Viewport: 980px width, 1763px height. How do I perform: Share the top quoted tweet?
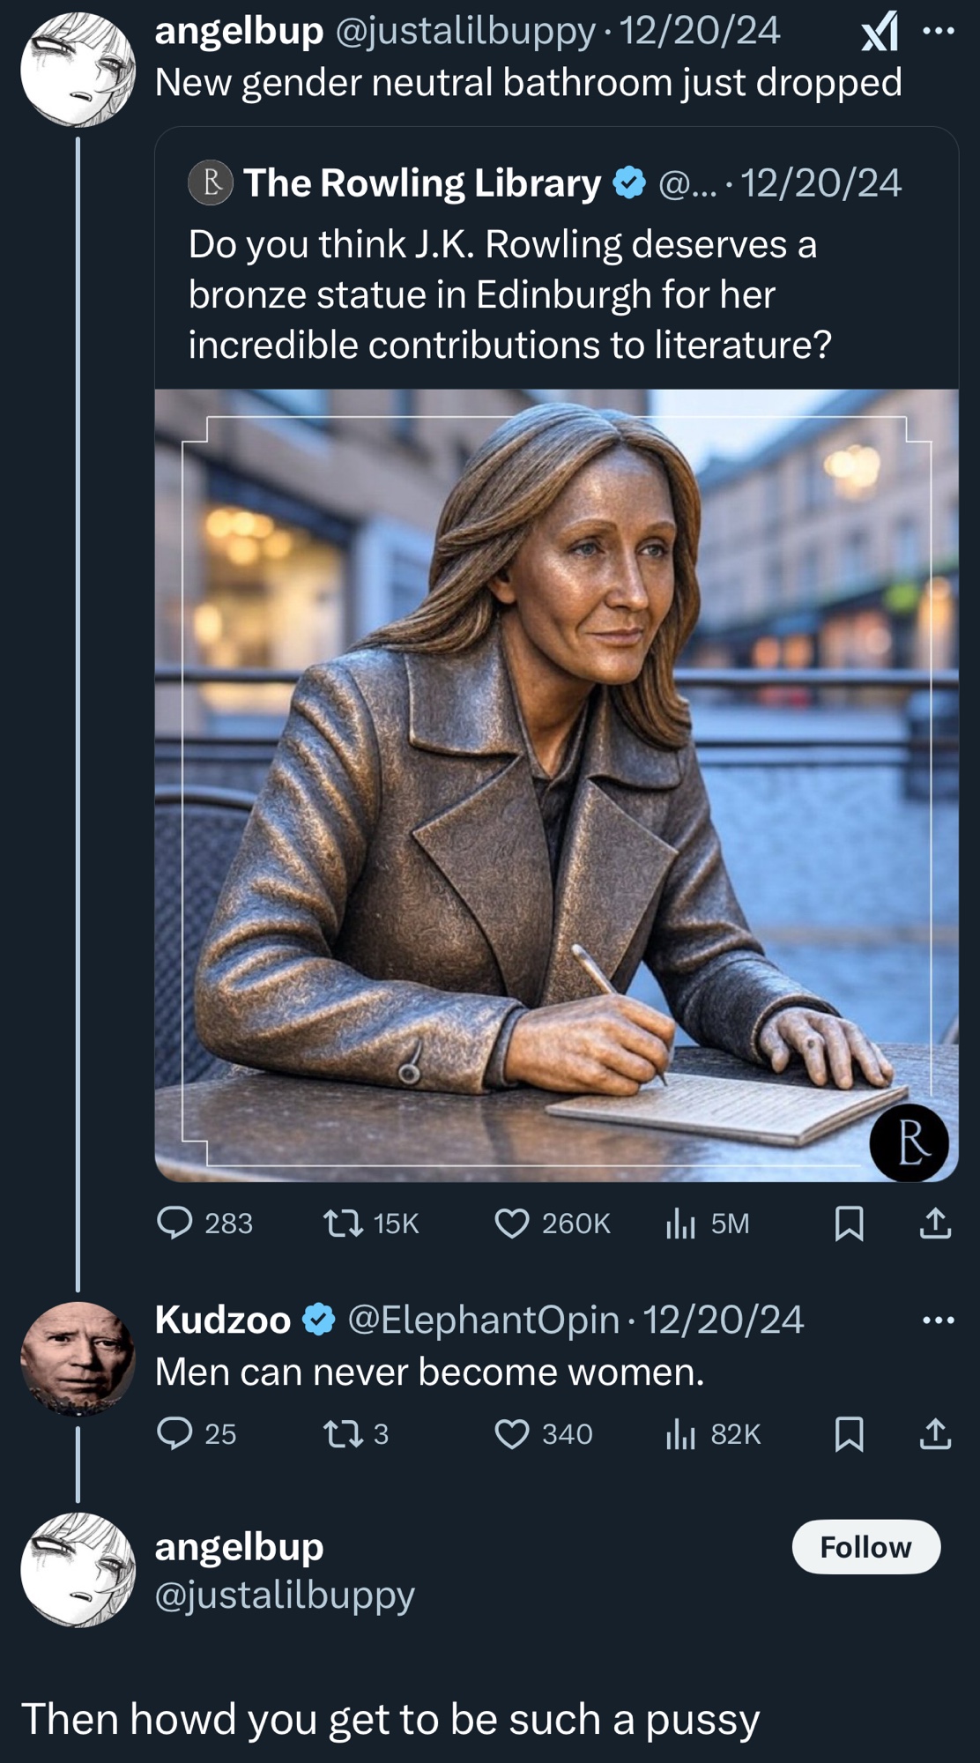click(935, 1224)
